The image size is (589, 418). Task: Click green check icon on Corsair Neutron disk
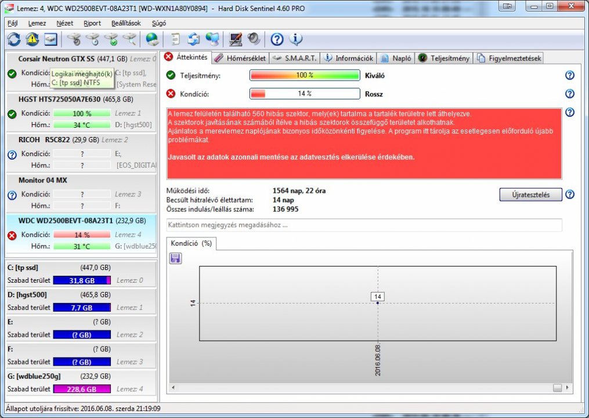[x=12, y=74]
